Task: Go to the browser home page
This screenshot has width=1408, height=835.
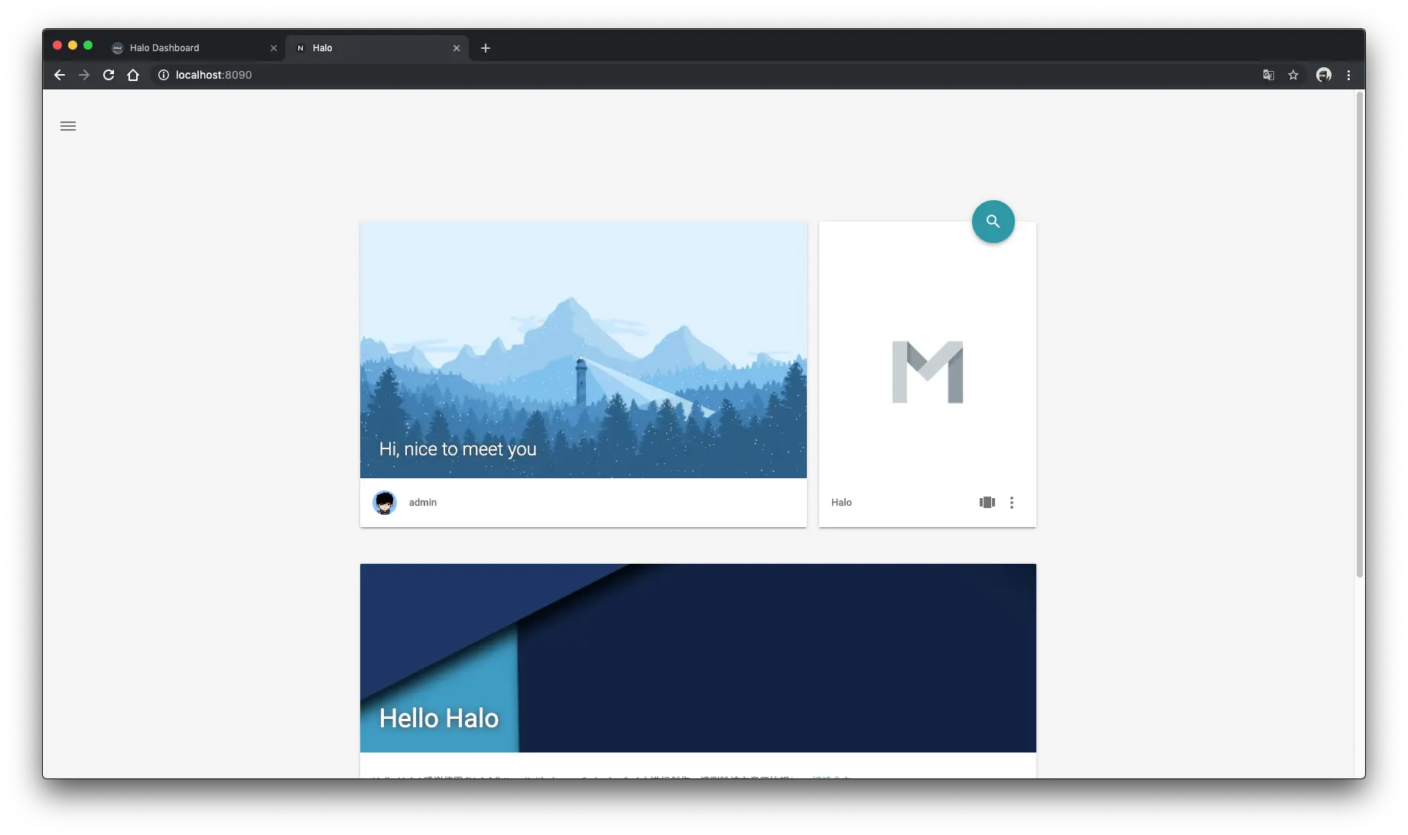Action: [133, 75]
